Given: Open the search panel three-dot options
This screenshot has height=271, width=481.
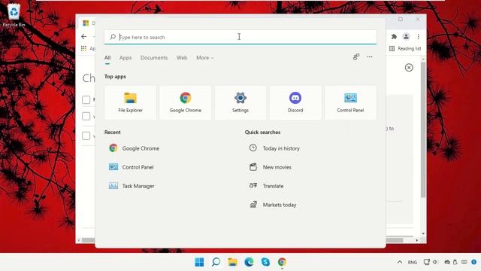Looking at the screenshot, I should click(370, 57).
